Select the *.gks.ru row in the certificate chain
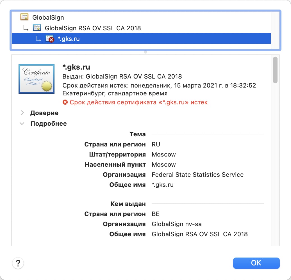 pyautogui.click(x=141, y=38)
